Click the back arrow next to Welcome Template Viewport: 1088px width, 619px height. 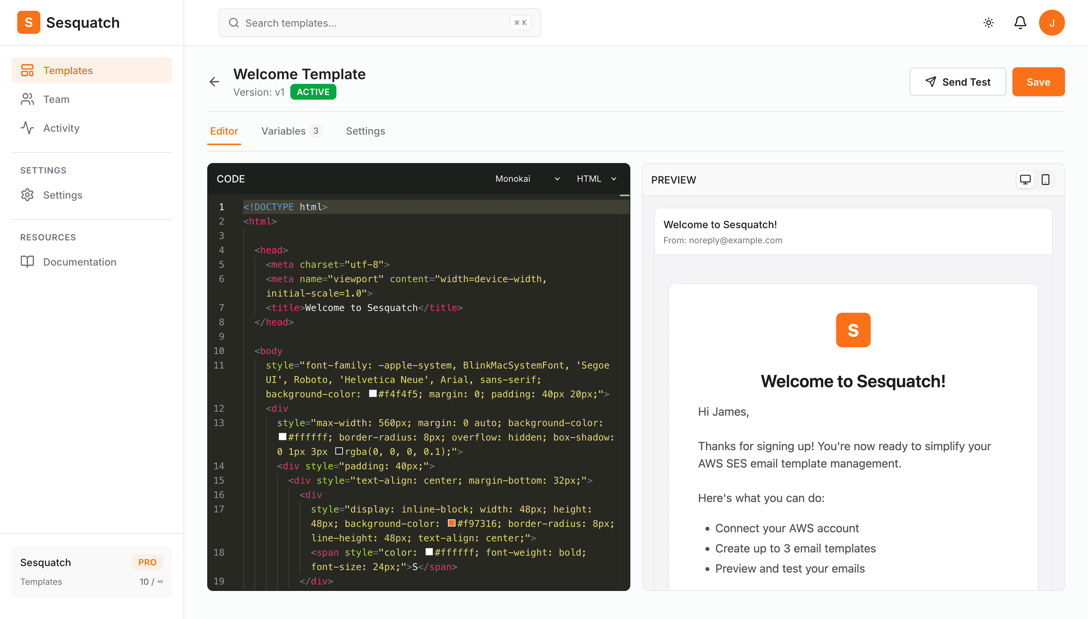(x=214, y=82)
